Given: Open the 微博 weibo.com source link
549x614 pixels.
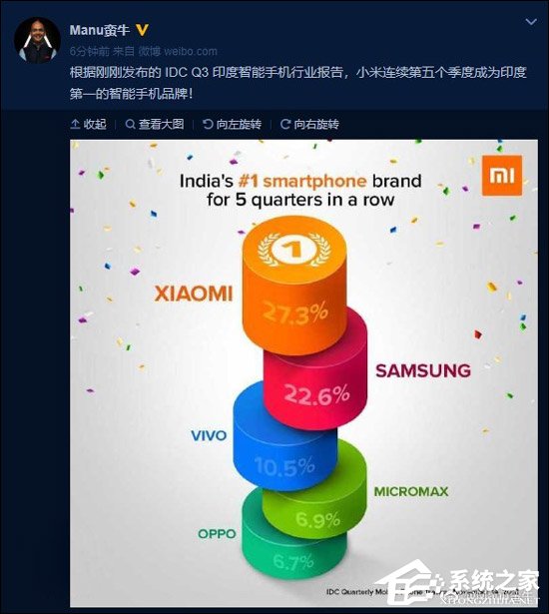Looking at the screenshot, I should click(178, 51).
